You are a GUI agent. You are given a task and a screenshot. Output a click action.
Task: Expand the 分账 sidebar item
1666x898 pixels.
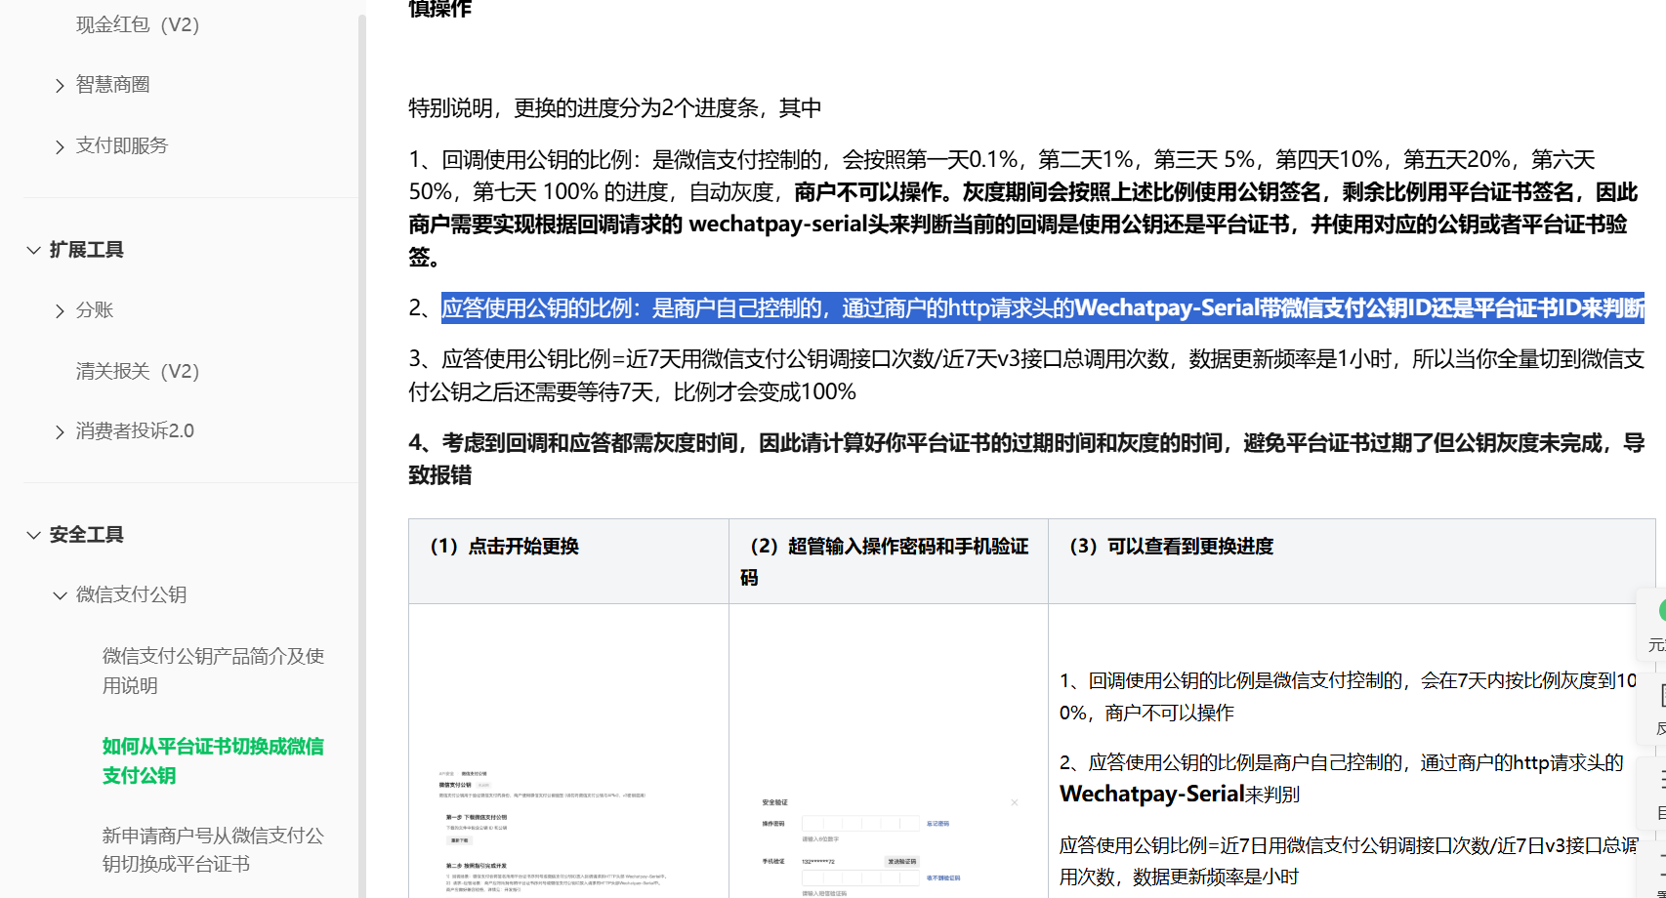(x=60, y=310)
